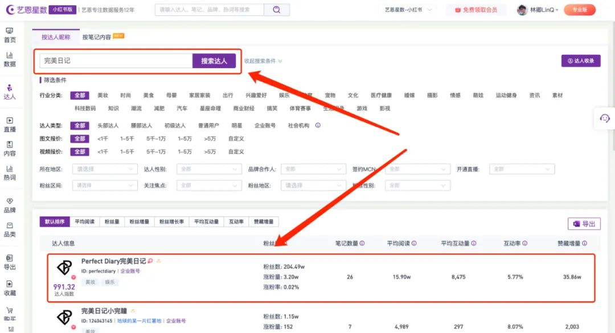
Task: Sort results by the 粉丝量 tab
Action: (112, 222)
